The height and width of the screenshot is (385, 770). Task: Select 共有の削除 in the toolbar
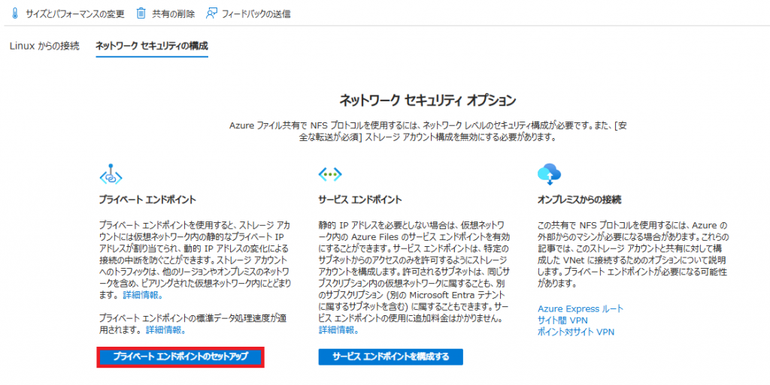(x=174, y=14)
